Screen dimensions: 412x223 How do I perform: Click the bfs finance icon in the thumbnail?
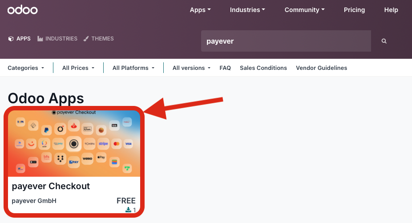coord(47,157)
